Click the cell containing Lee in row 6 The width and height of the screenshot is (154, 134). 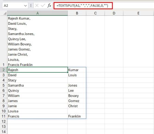[77, 90]
